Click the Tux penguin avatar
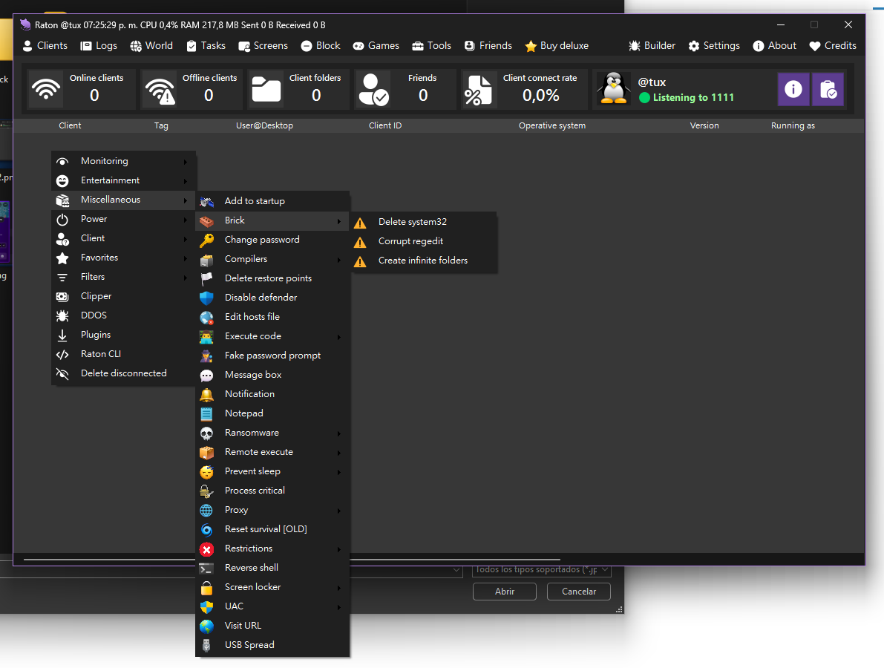Screen dimensions: 884x668 [613, 88]
